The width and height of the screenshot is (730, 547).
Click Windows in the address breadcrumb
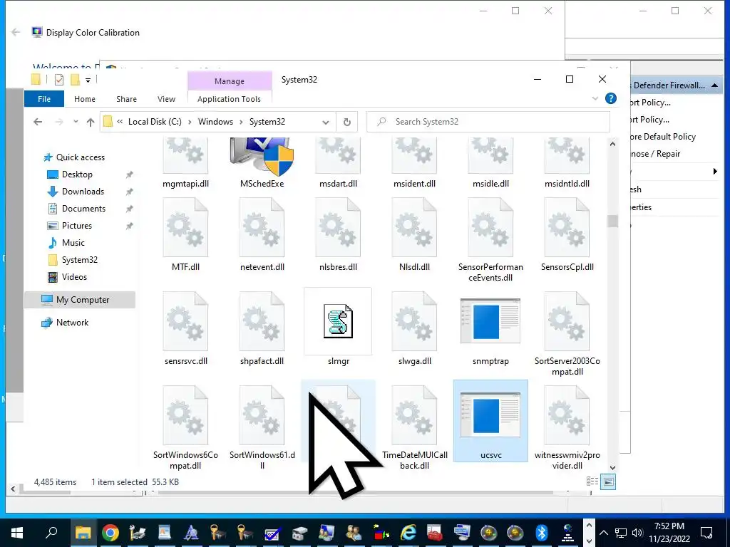click(215, 122)
